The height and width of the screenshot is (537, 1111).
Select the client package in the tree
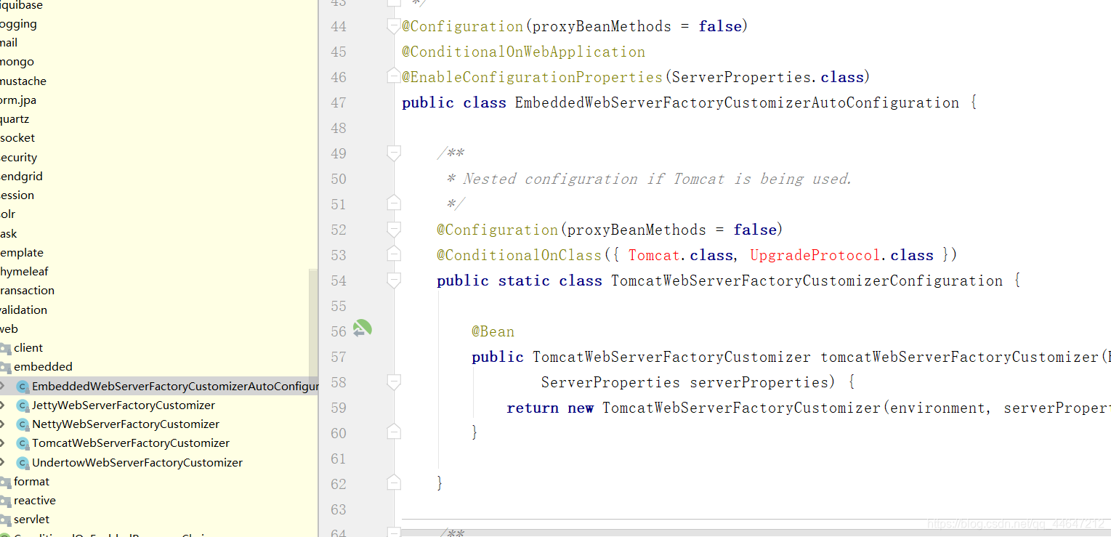(28, 348)
